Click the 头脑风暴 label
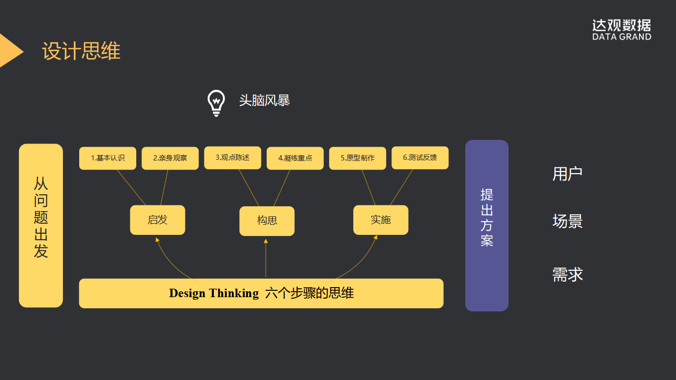The height and width of the screenshot is (380, 676). point(265,100)
